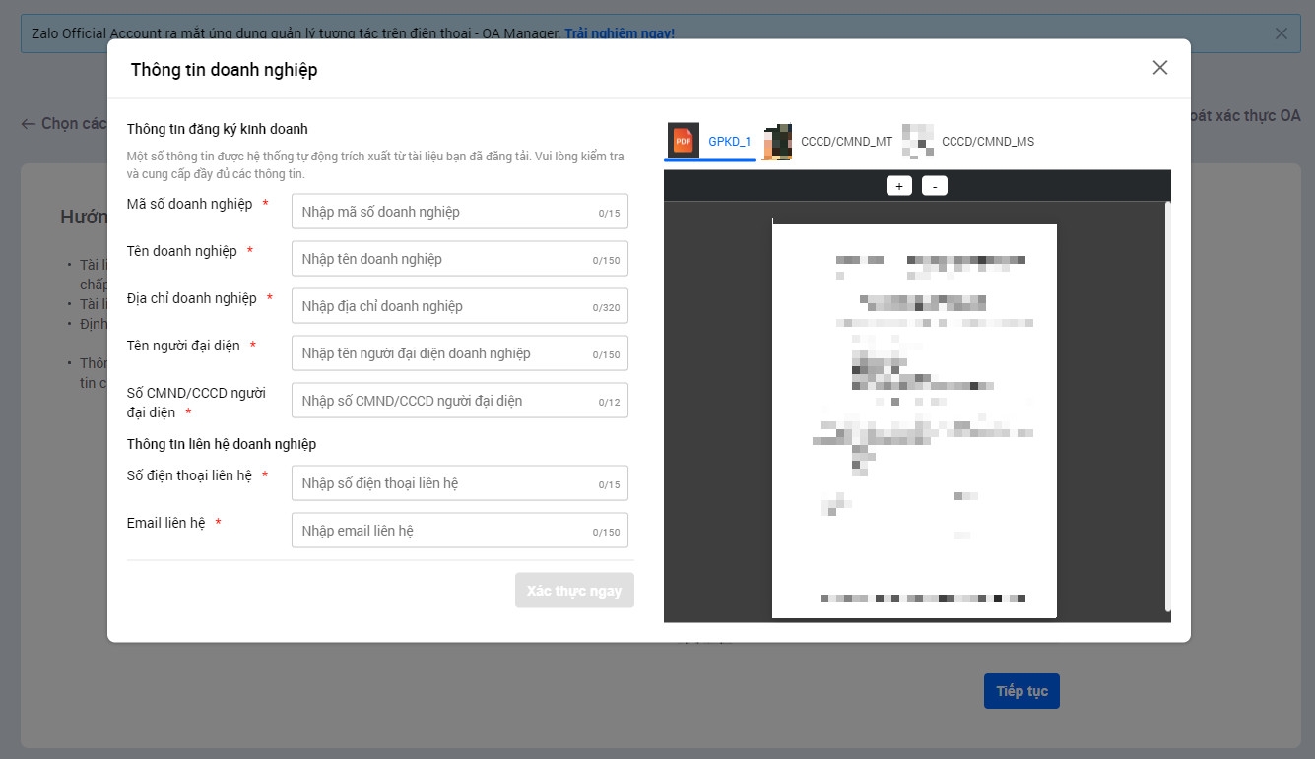Click the GPKD_1 PDF file icon
Image resolution: width=1315 pixels, height=759 pixels.
click(683, 141)
